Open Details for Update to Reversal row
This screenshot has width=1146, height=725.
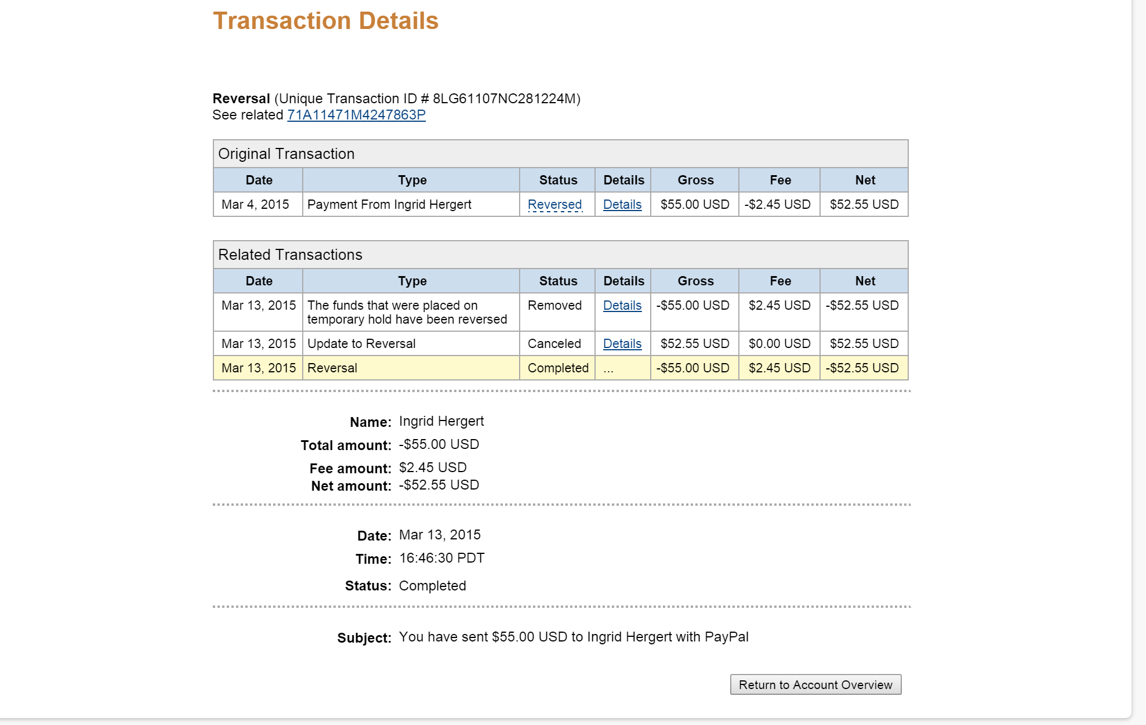point(622,344)
